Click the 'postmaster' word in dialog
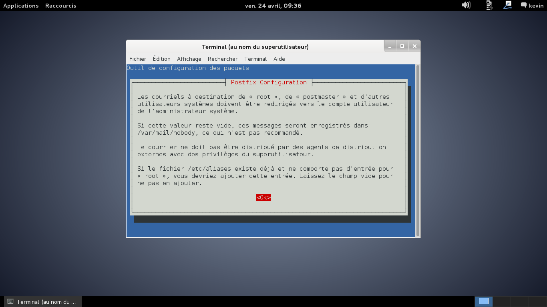This screenshot has height=307, width=547. 321,97
